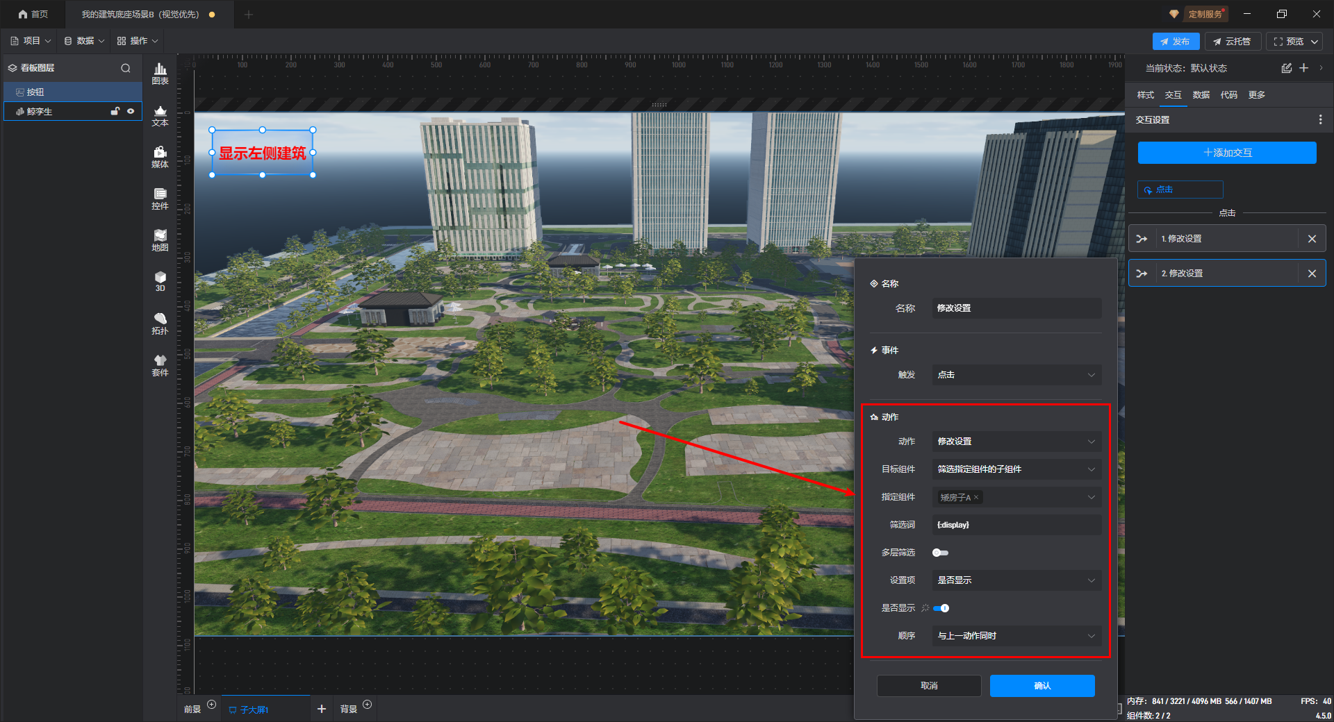Image resolution: width=1334 pixels, height=722 pixels.
Task: Switch to the 样式 style tab
Action: [x=1145, y=95]
